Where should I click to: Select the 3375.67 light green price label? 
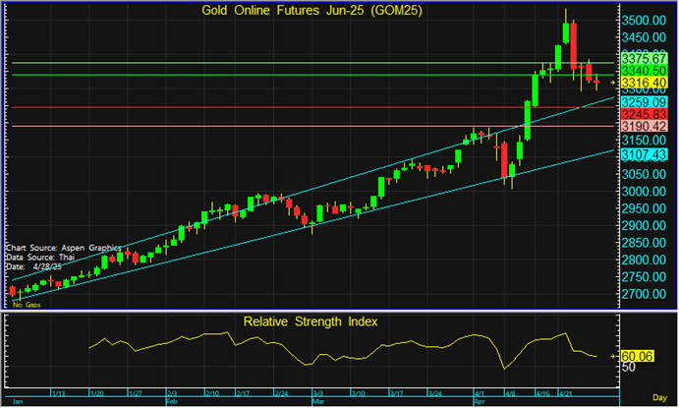(x=646, y=59)
